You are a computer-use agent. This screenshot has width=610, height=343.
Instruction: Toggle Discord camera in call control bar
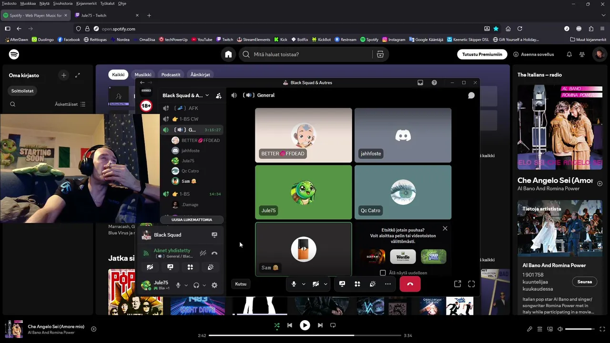click(x=315, y=284)
